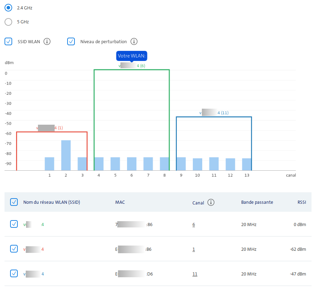Screen dimensions: 315x287
Task: Click the red channel 1 network label
Action: click(x=50, y=128)
